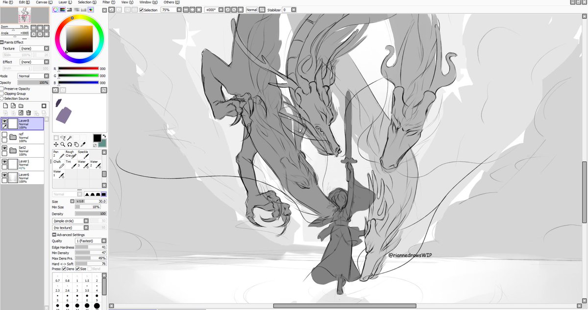
Task: Open the brush shape (simple circle) dropdown
Action: (71, 221)
